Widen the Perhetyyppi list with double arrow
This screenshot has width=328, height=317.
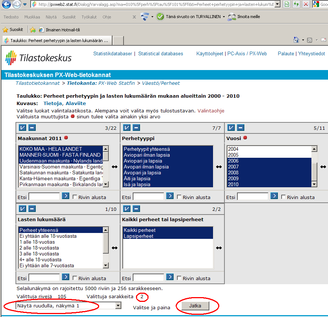coord(219,167)
